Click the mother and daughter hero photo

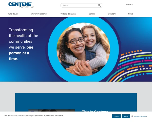coord(83,49)
